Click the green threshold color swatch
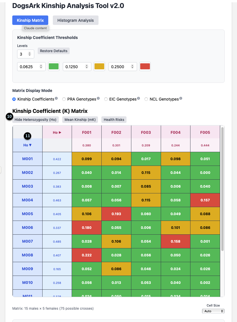Viewport: 237px width, 322px height. click(x=54, y=66)
